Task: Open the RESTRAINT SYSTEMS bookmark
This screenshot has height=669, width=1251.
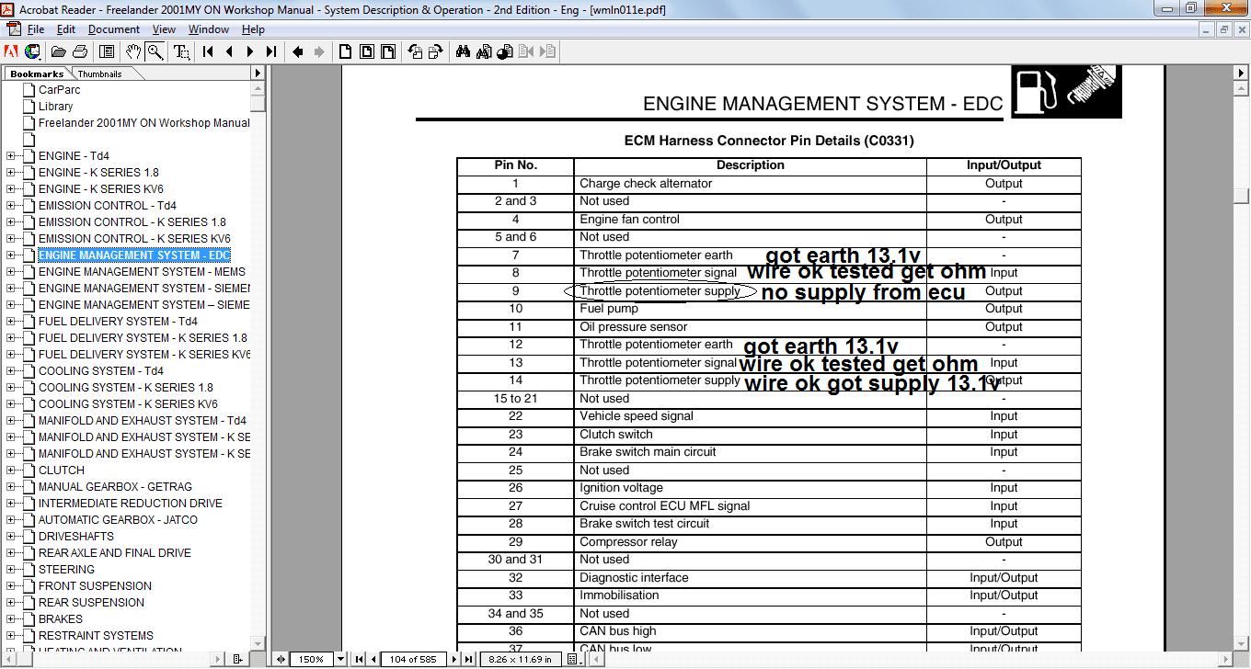Action: coord(96,636)
